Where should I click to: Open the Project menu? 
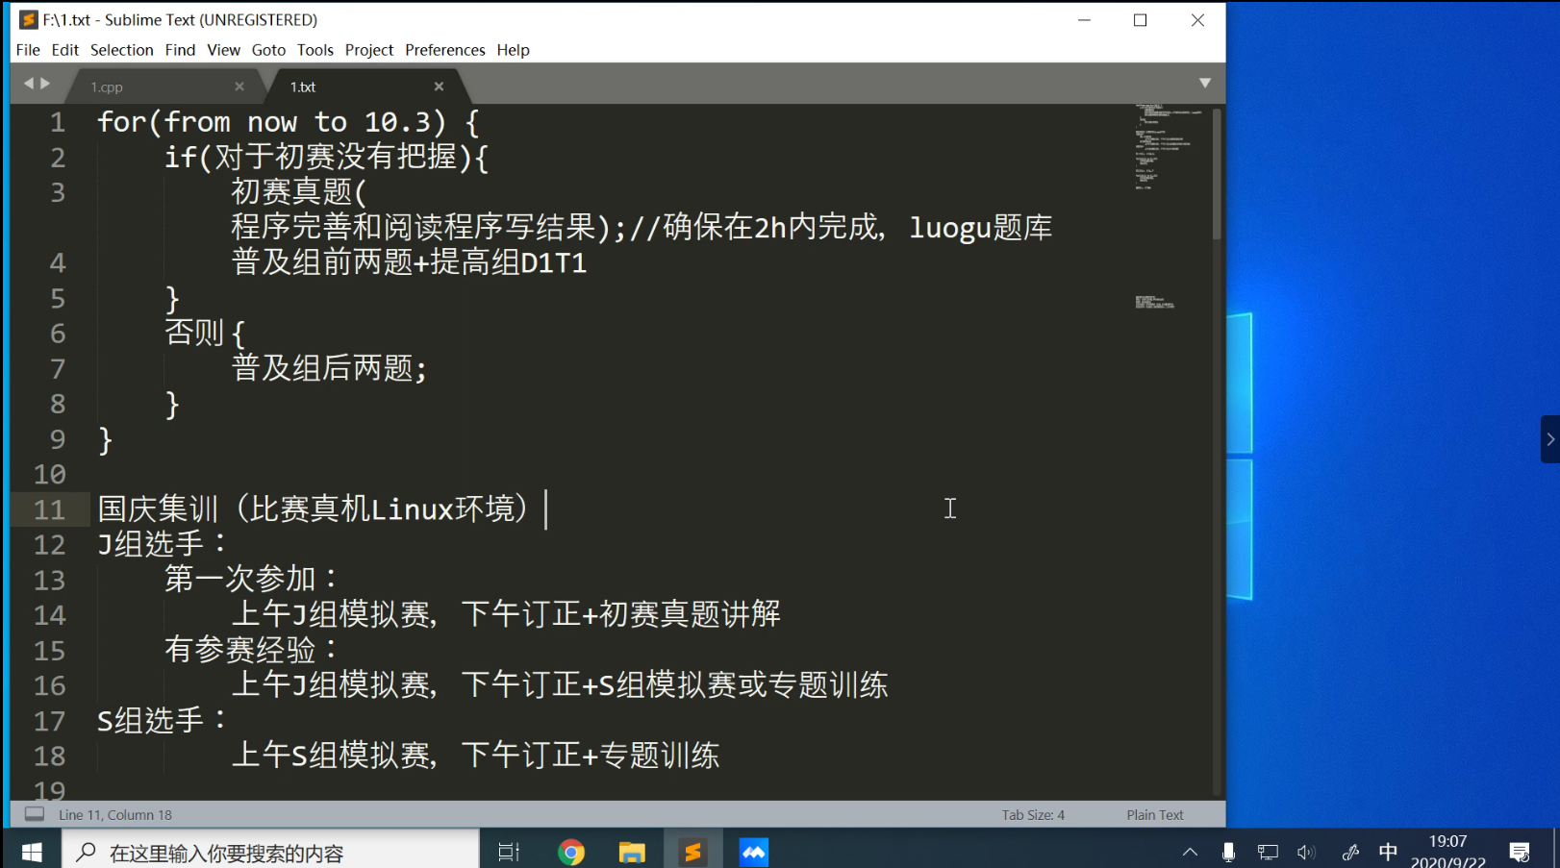(369, 50)
